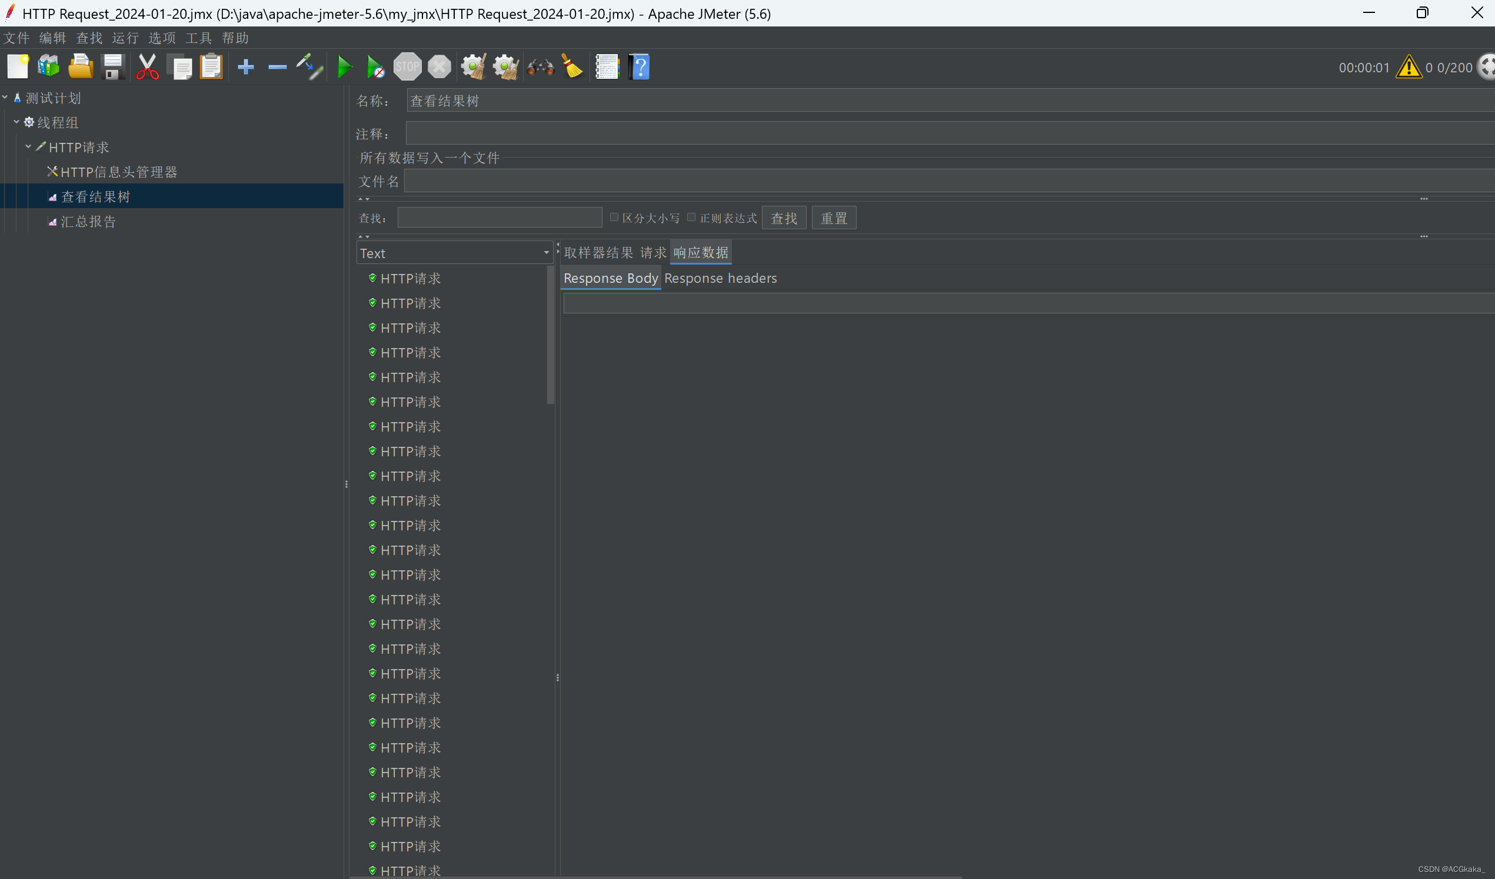Click the New test plan icon
The image size is (1495, 879).
point(16,66)
